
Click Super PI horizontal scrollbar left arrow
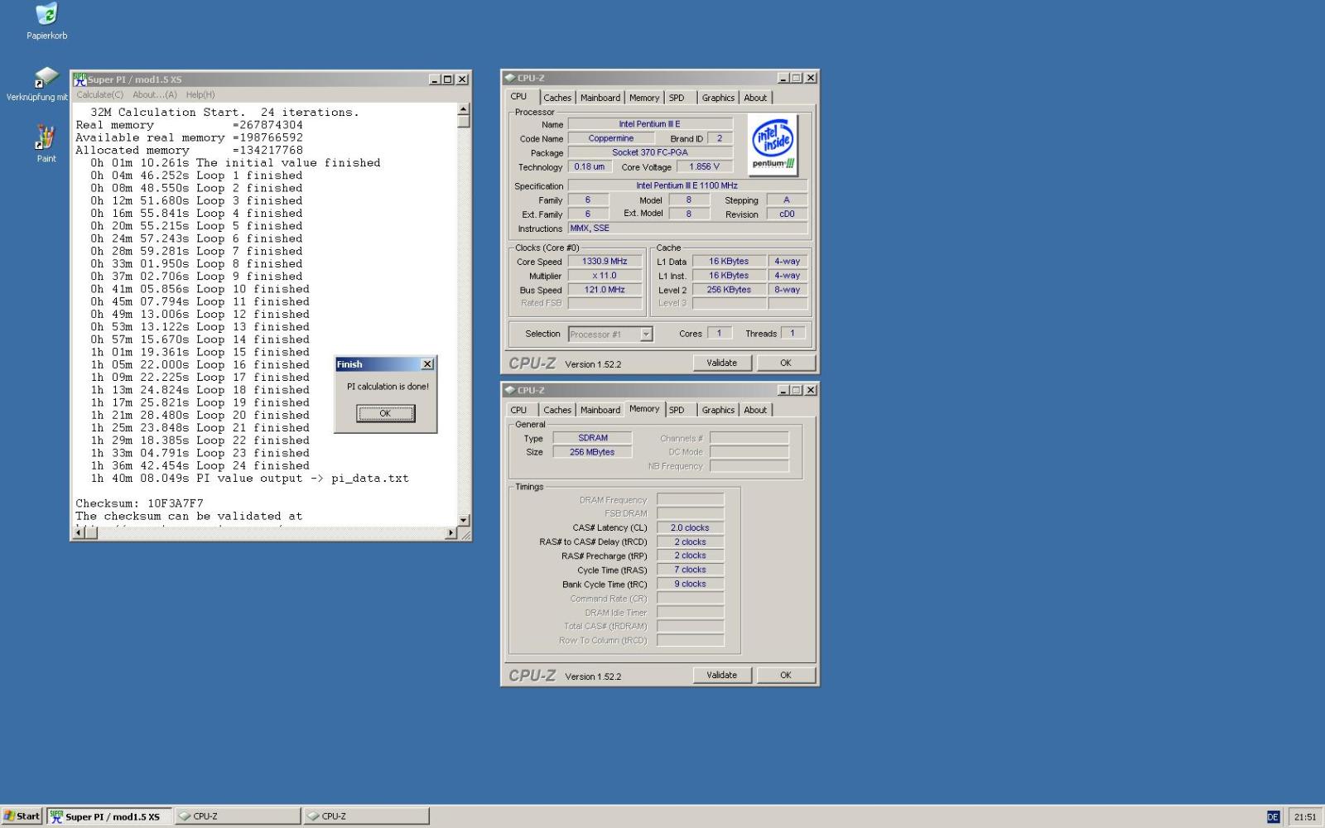79,533
